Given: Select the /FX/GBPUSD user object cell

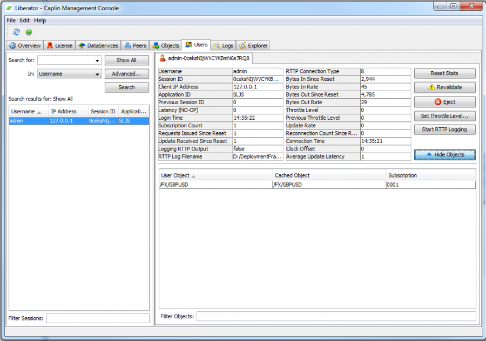Looking at the screenshot, I should 215,185.
